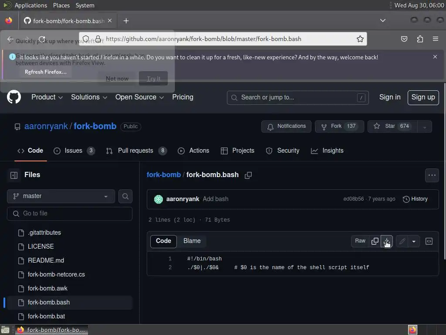Search this repository with magnifier button
Viewport: 446px width, 335px height.
coord(125,196)
